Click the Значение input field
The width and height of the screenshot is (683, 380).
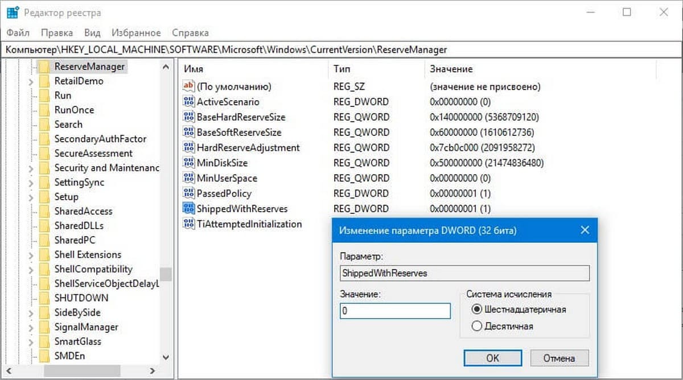[x=394, y=311]
